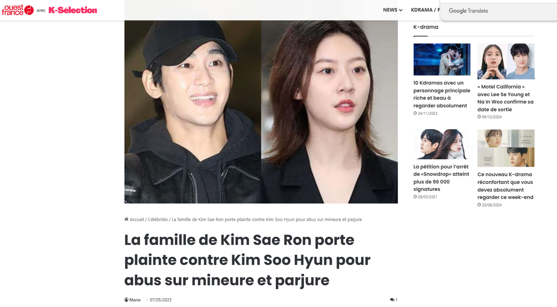557x307 pixels.
Task: Click the home icon beside Accueil
Action: tap(126, 219)
